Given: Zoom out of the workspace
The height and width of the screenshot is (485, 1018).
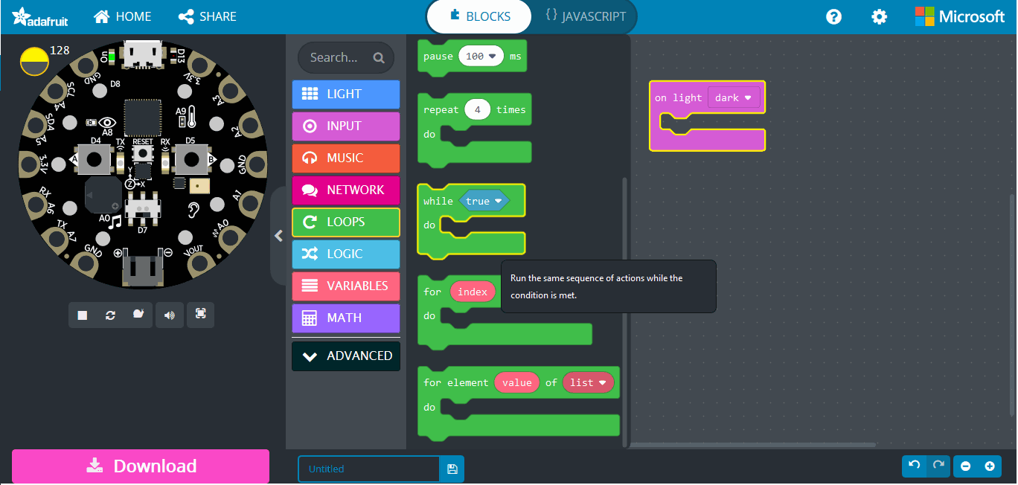Looking at the screenshot, I should point(966,466).
